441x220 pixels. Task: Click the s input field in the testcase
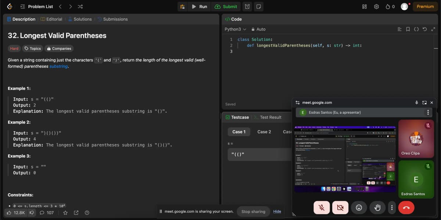click(257, 154)
